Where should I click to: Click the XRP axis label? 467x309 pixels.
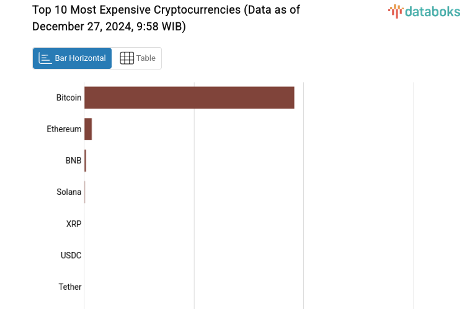click(x=74, y=223)
